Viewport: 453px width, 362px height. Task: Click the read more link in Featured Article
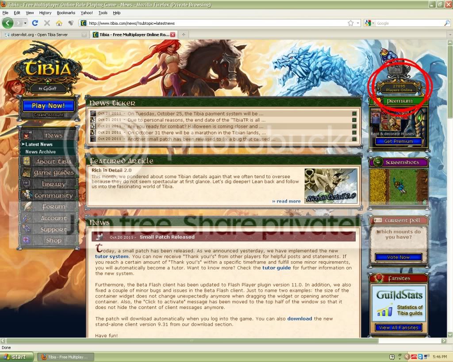click(286, 201)
